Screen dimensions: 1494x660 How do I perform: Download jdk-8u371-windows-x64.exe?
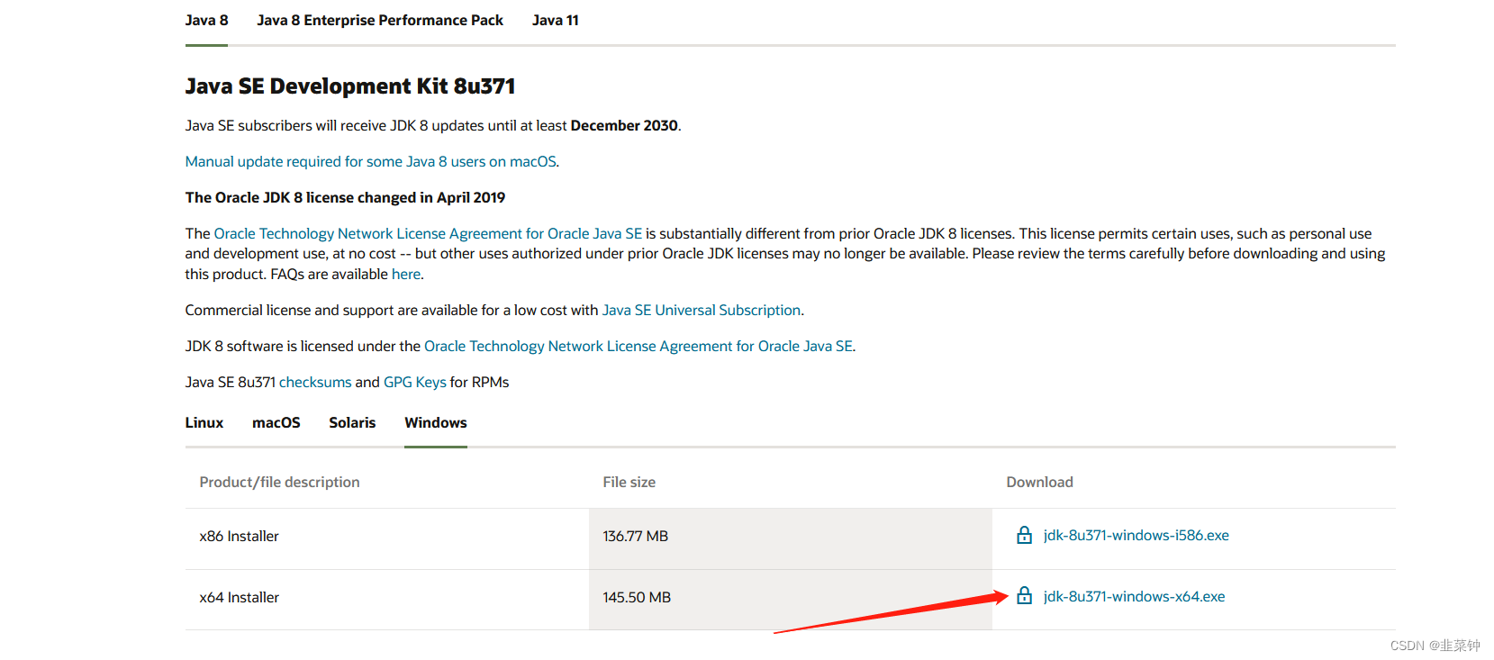click(1135, 596)
